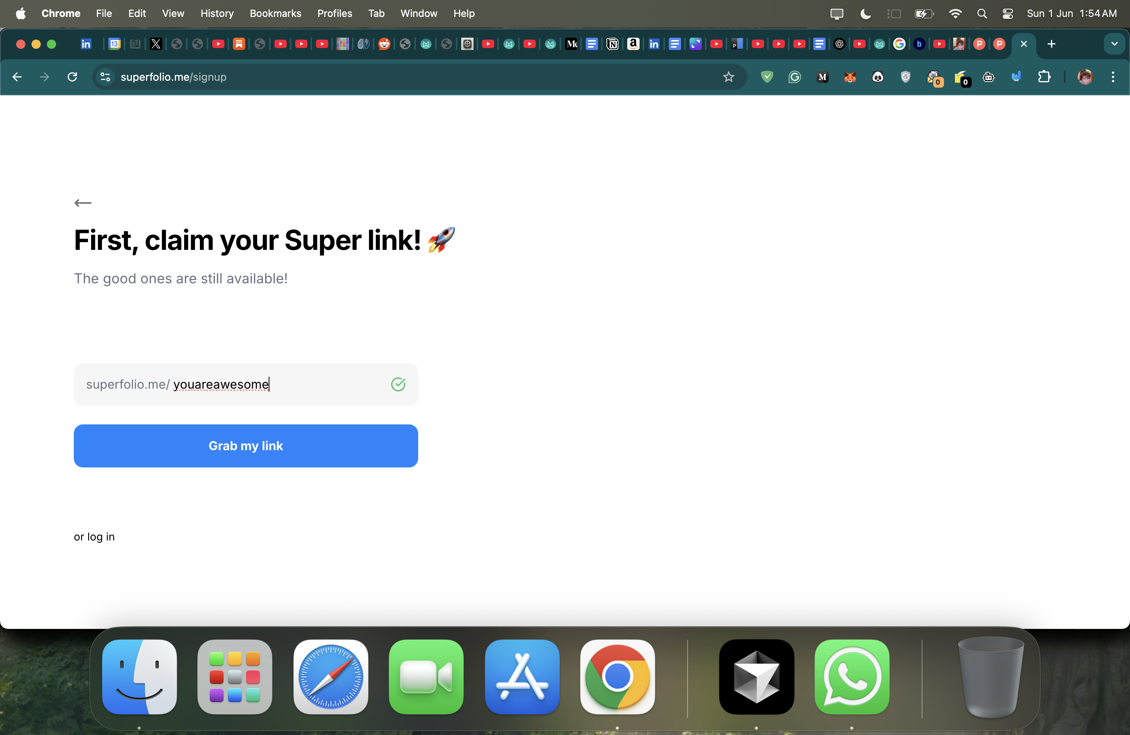Open the Edit menu
Image resolution: width=1130 pixels, height=735 pixels.
click(x=137, y=13)
